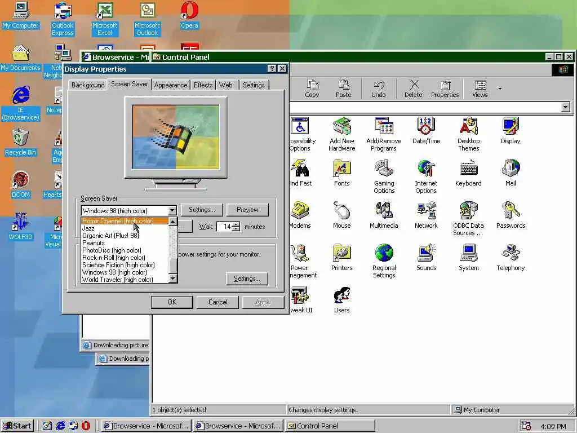Select the Recycle Bin desktop icon
Viewport: 577px width, 433px height.
click(x=20, y=143)
